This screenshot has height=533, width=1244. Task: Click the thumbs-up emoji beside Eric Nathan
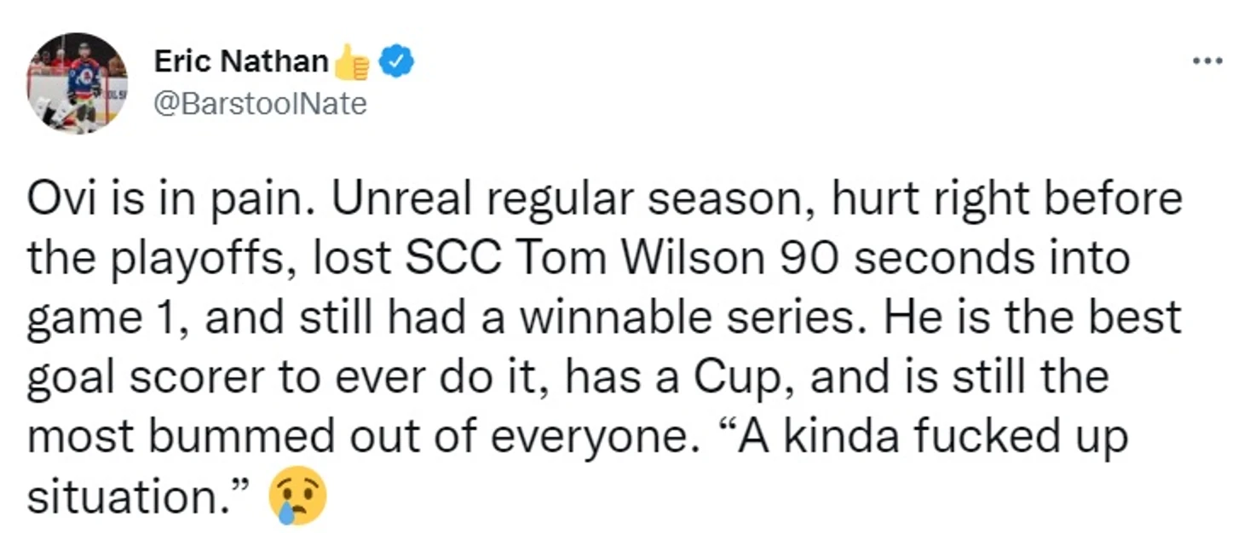(x=352, y=62)
